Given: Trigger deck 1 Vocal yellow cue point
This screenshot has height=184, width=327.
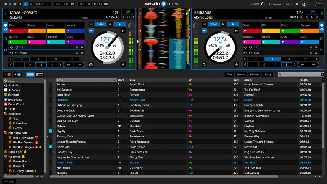Looking at the screenshot, I should coord(56,31).
